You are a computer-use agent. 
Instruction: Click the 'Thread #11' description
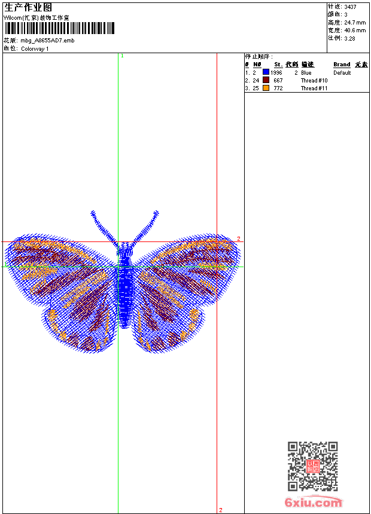(314, 88)
